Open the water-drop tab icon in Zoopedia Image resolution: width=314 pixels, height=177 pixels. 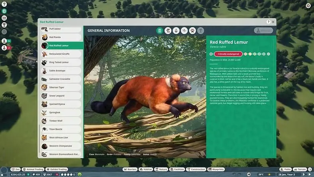click(x=176, y=30)
